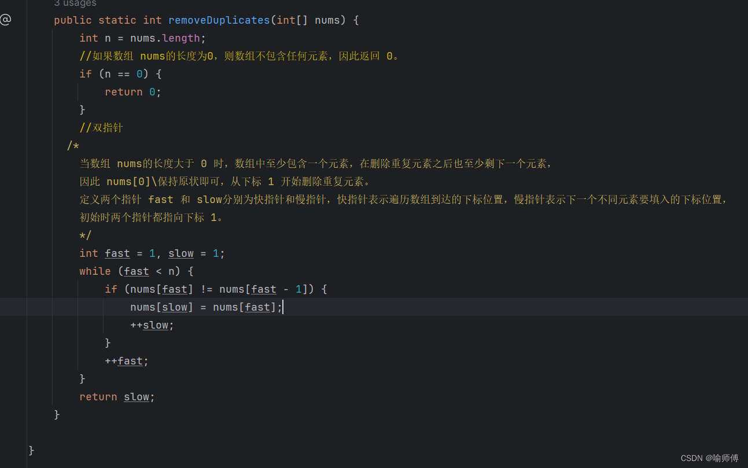This screenshot has height=468, width=748.
Task: Click the comment line starting with '当数组 nums的长度大于 0'
Action: click(x=316, y=164)
